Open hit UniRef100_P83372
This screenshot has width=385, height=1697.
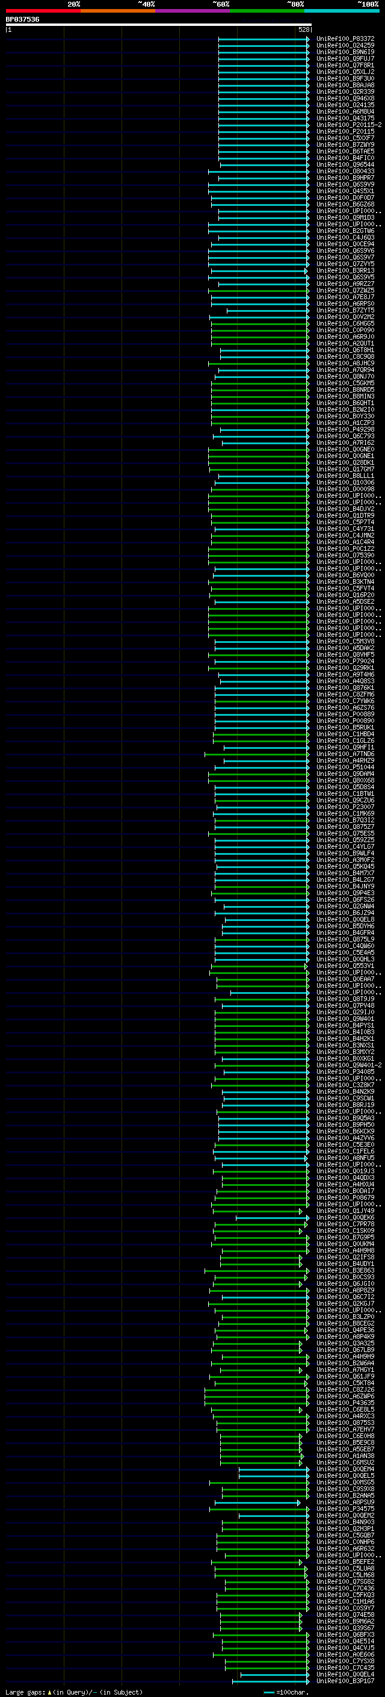point(345,39)
